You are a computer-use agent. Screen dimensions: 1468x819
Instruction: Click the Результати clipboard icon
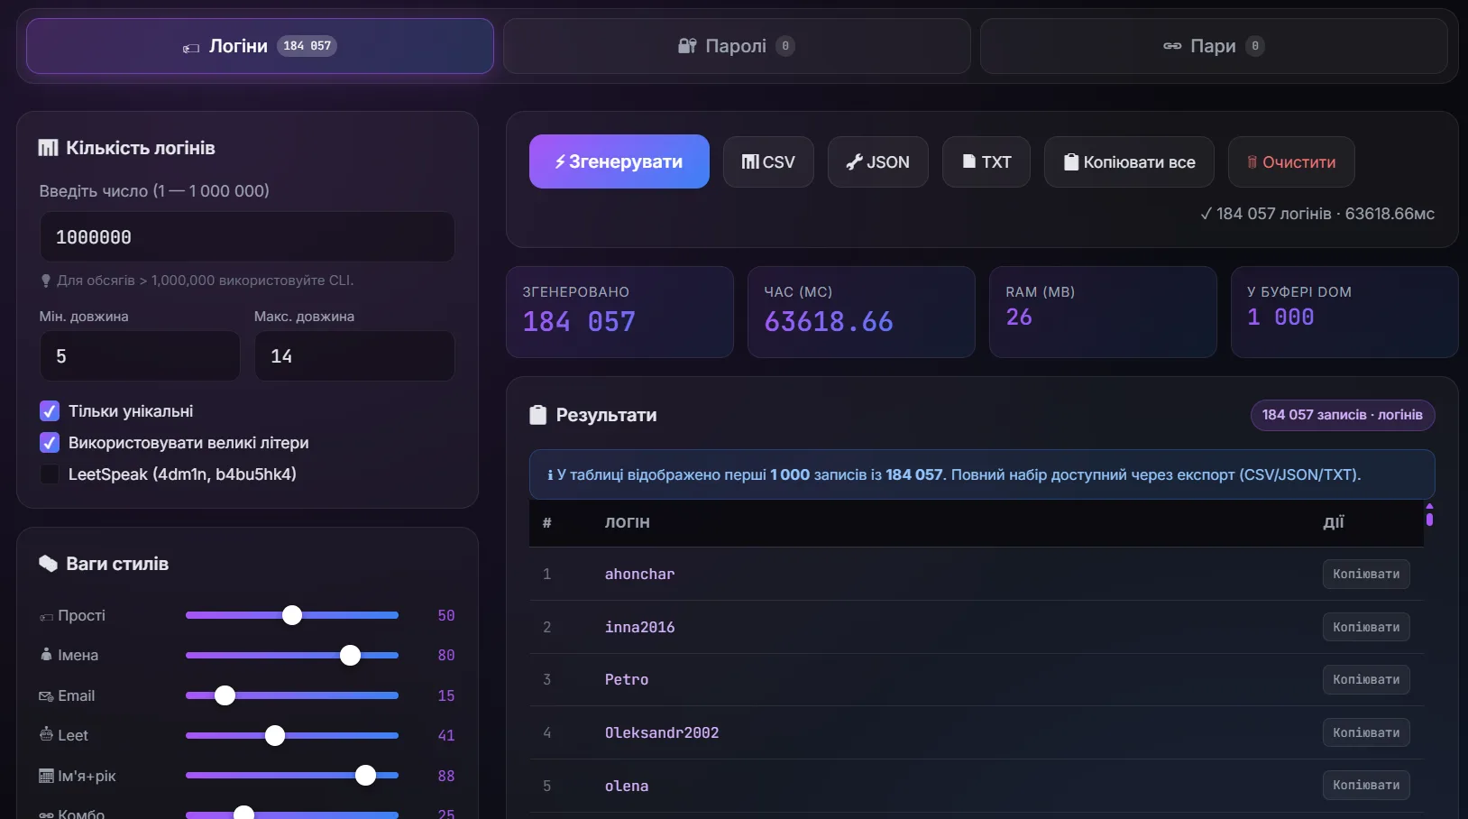pos(537,415)
